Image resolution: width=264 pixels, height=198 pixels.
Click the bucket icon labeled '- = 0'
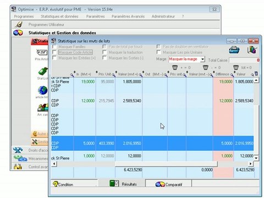206,67
